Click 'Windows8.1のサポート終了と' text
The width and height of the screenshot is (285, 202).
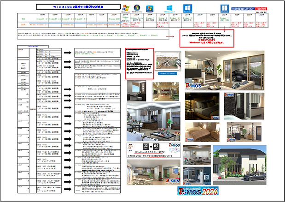pos(150,152)
